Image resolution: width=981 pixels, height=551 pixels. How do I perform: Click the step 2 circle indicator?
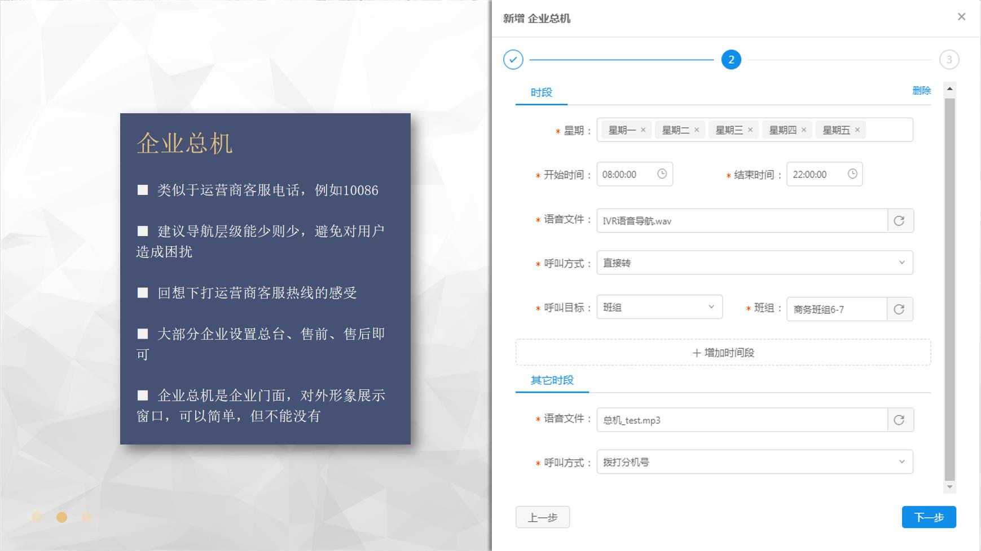click(731, 60)
